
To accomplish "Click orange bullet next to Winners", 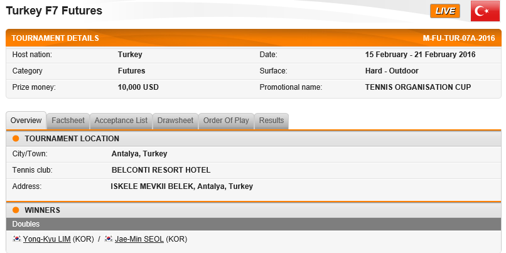I will point(16,210).
